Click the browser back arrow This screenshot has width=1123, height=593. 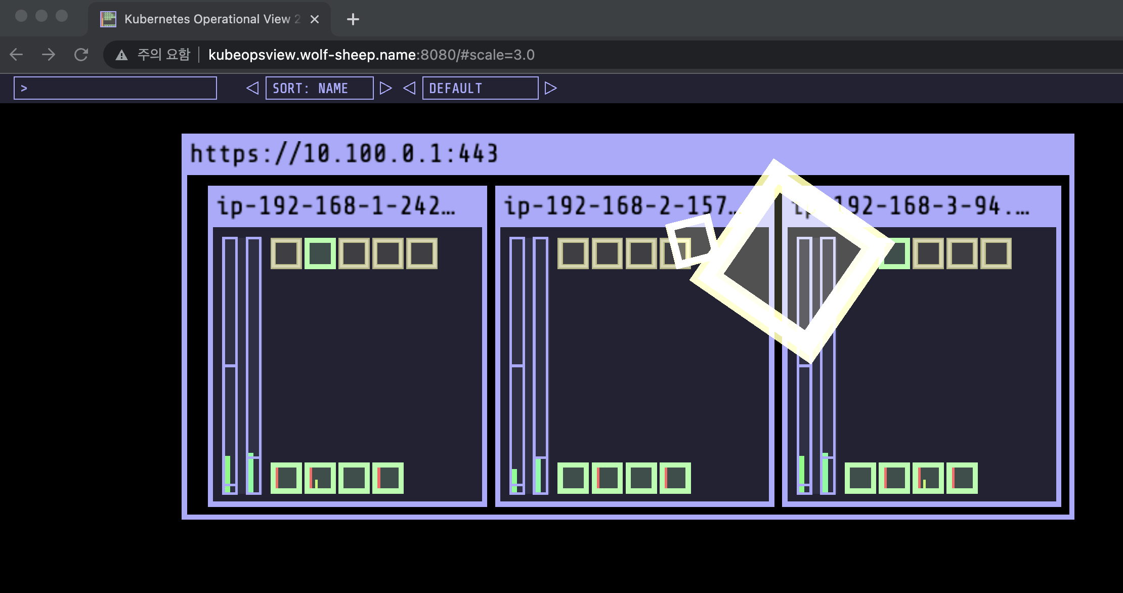(16, 55)
